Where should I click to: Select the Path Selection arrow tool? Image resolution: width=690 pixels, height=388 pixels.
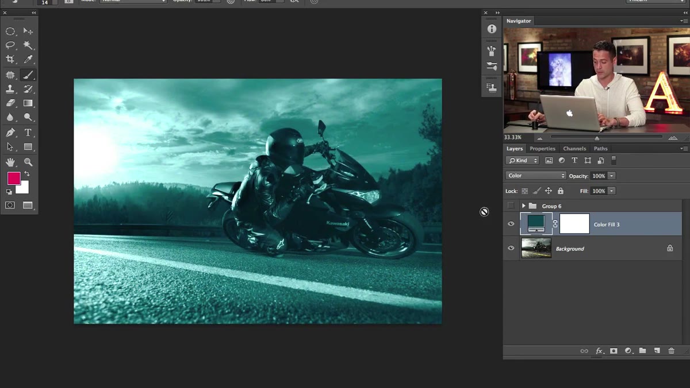click(10, 147)
